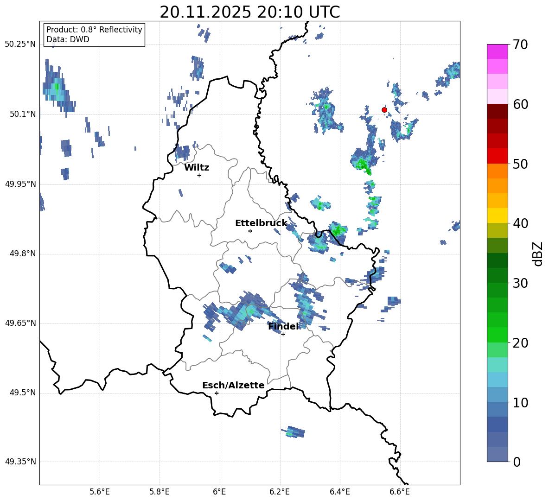Click the slate-blue band just above 0 dBZ
Viewport: 549px width, 501px height.
(497, 454)
